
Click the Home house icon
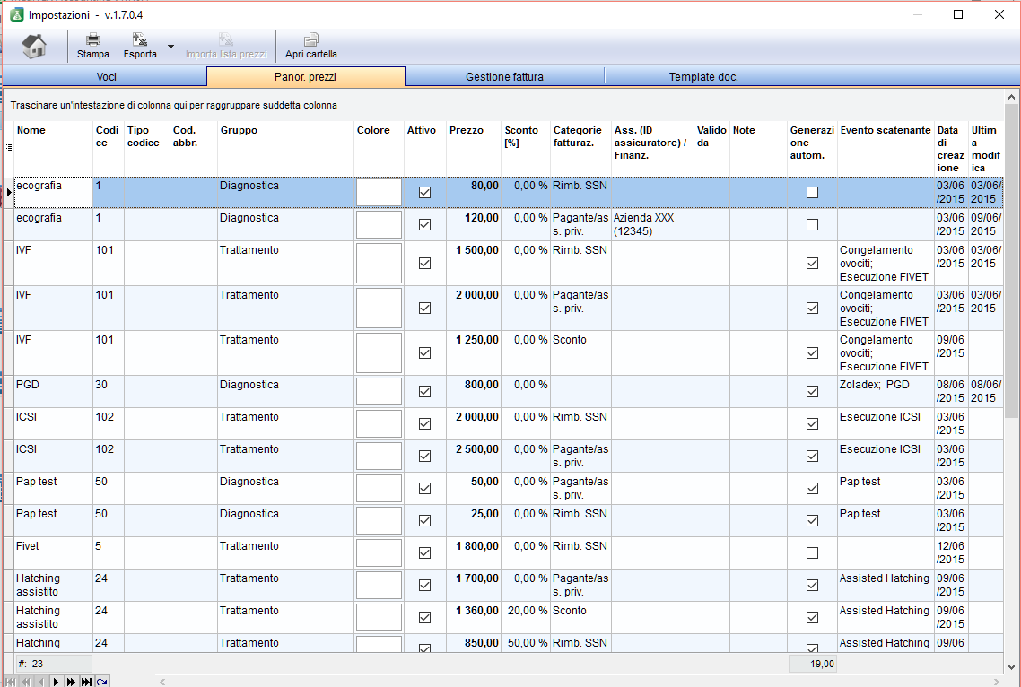click(x=34, y=47)
